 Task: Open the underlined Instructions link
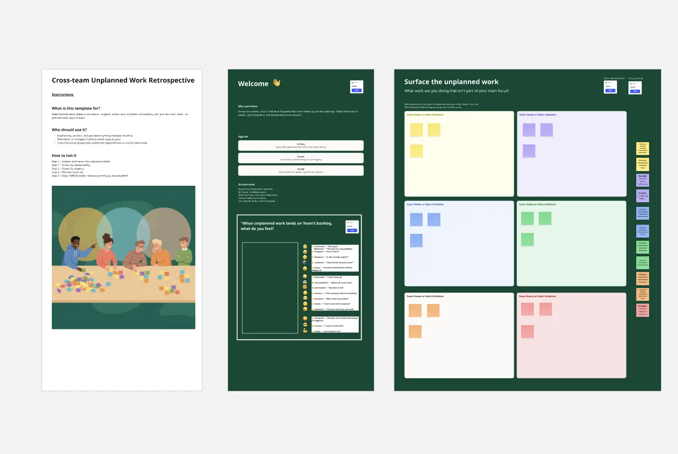click(x=63, y=94)
